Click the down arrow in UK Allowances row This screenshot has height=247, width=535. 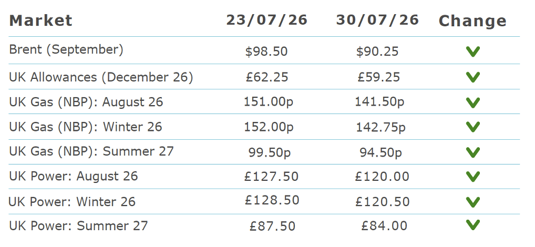point(473,77)
